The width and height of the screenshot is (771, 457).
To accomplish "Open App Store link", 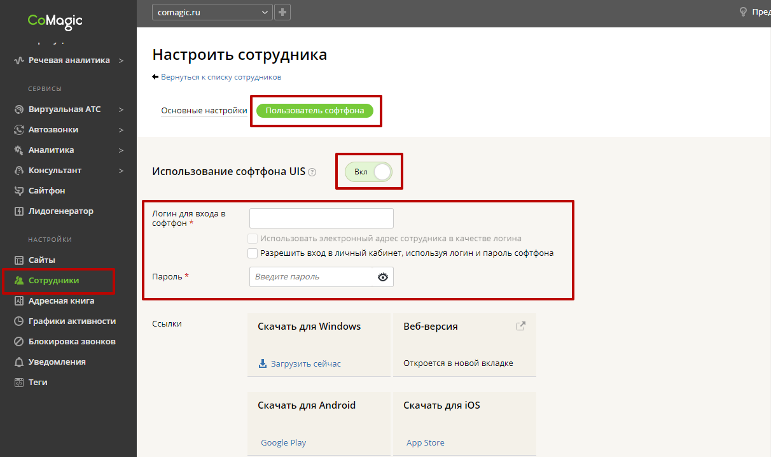I will pos(426,443).
